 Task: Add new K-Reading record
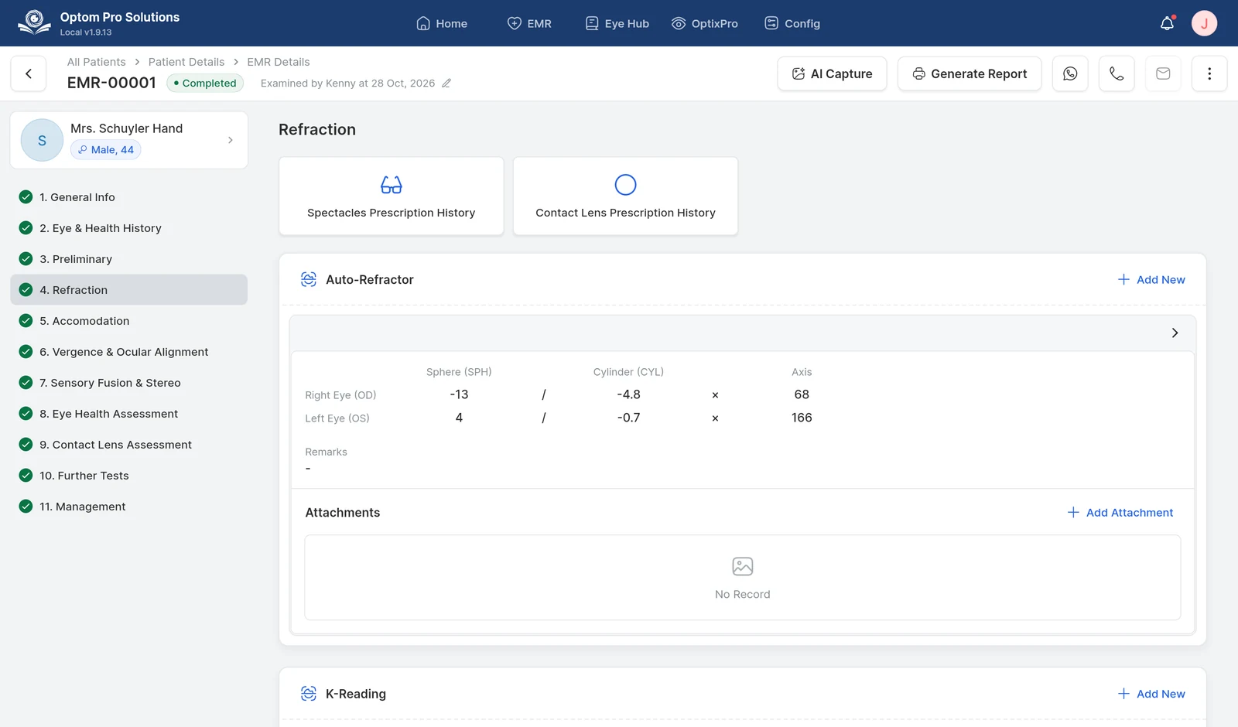coord(1151,694)
